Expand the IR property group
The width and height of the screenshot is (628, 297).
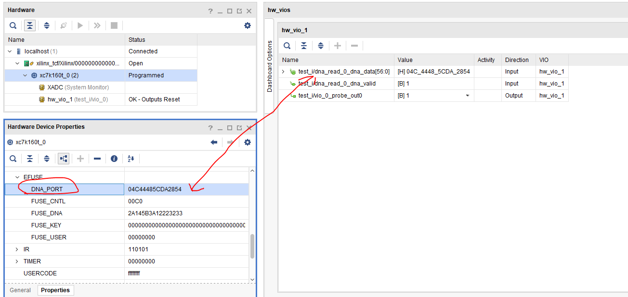coord(17,249)
